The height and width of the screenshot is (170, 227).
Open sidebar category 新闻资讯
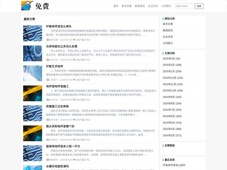click(x=168, y=30)
